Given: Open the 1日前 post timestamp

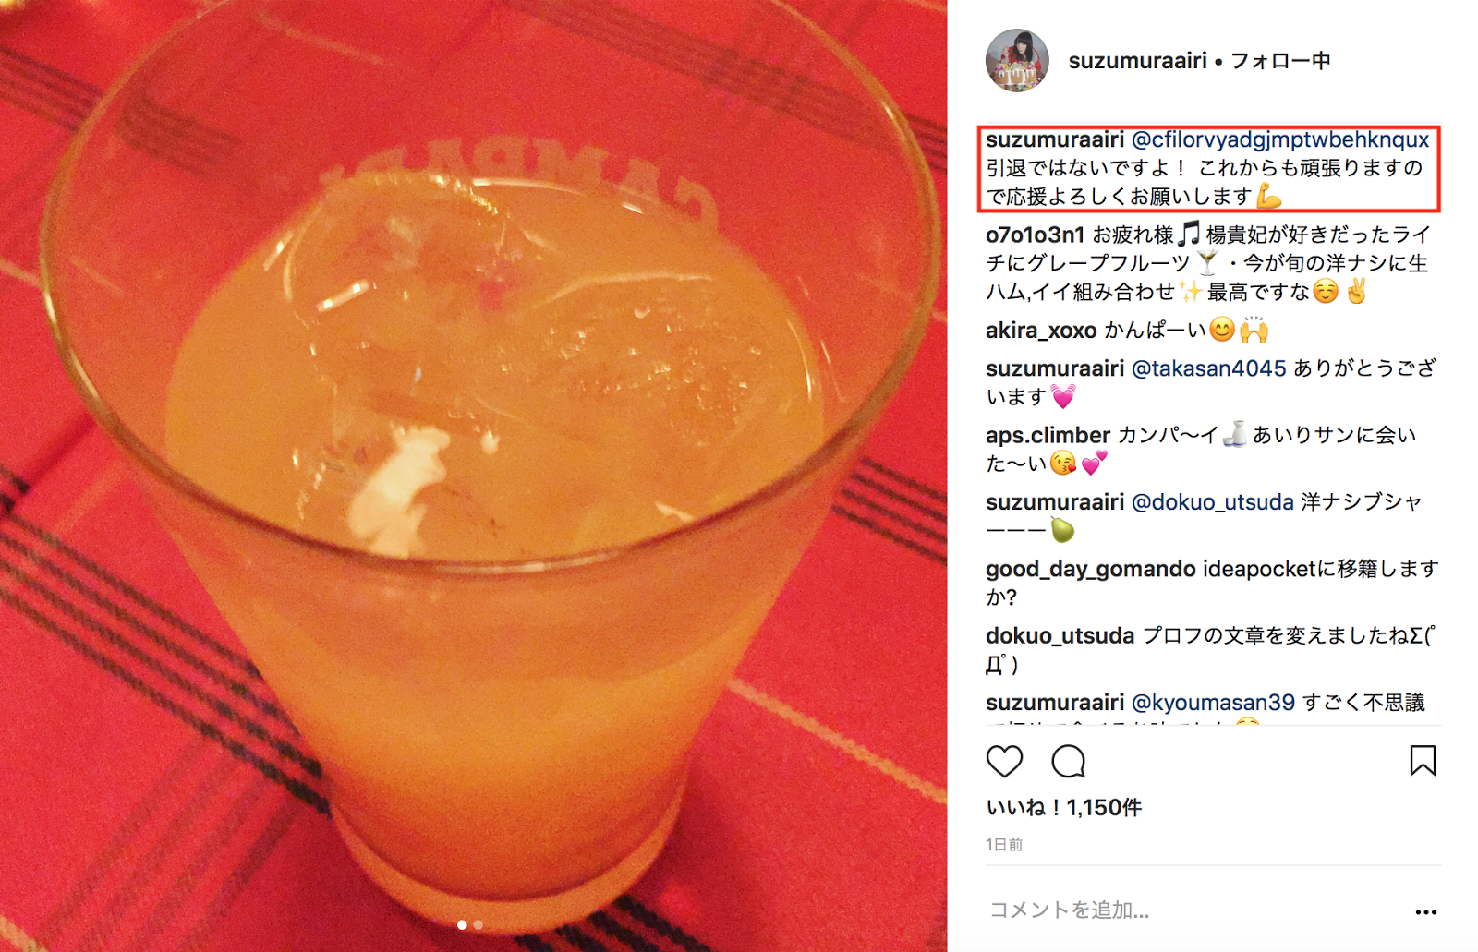Looking at the screenshot, I should tap(1004, 845).
